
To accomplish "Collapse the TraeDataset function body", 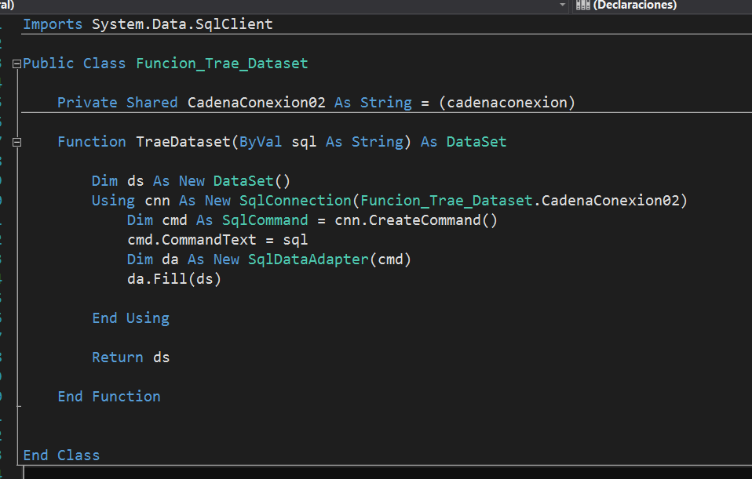I will point(16,141).
